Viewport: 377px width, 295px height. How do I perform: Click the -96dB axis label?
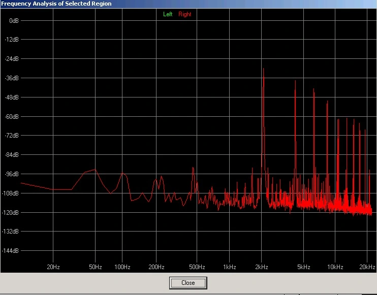pyautogui.click(x=12, y=174)
